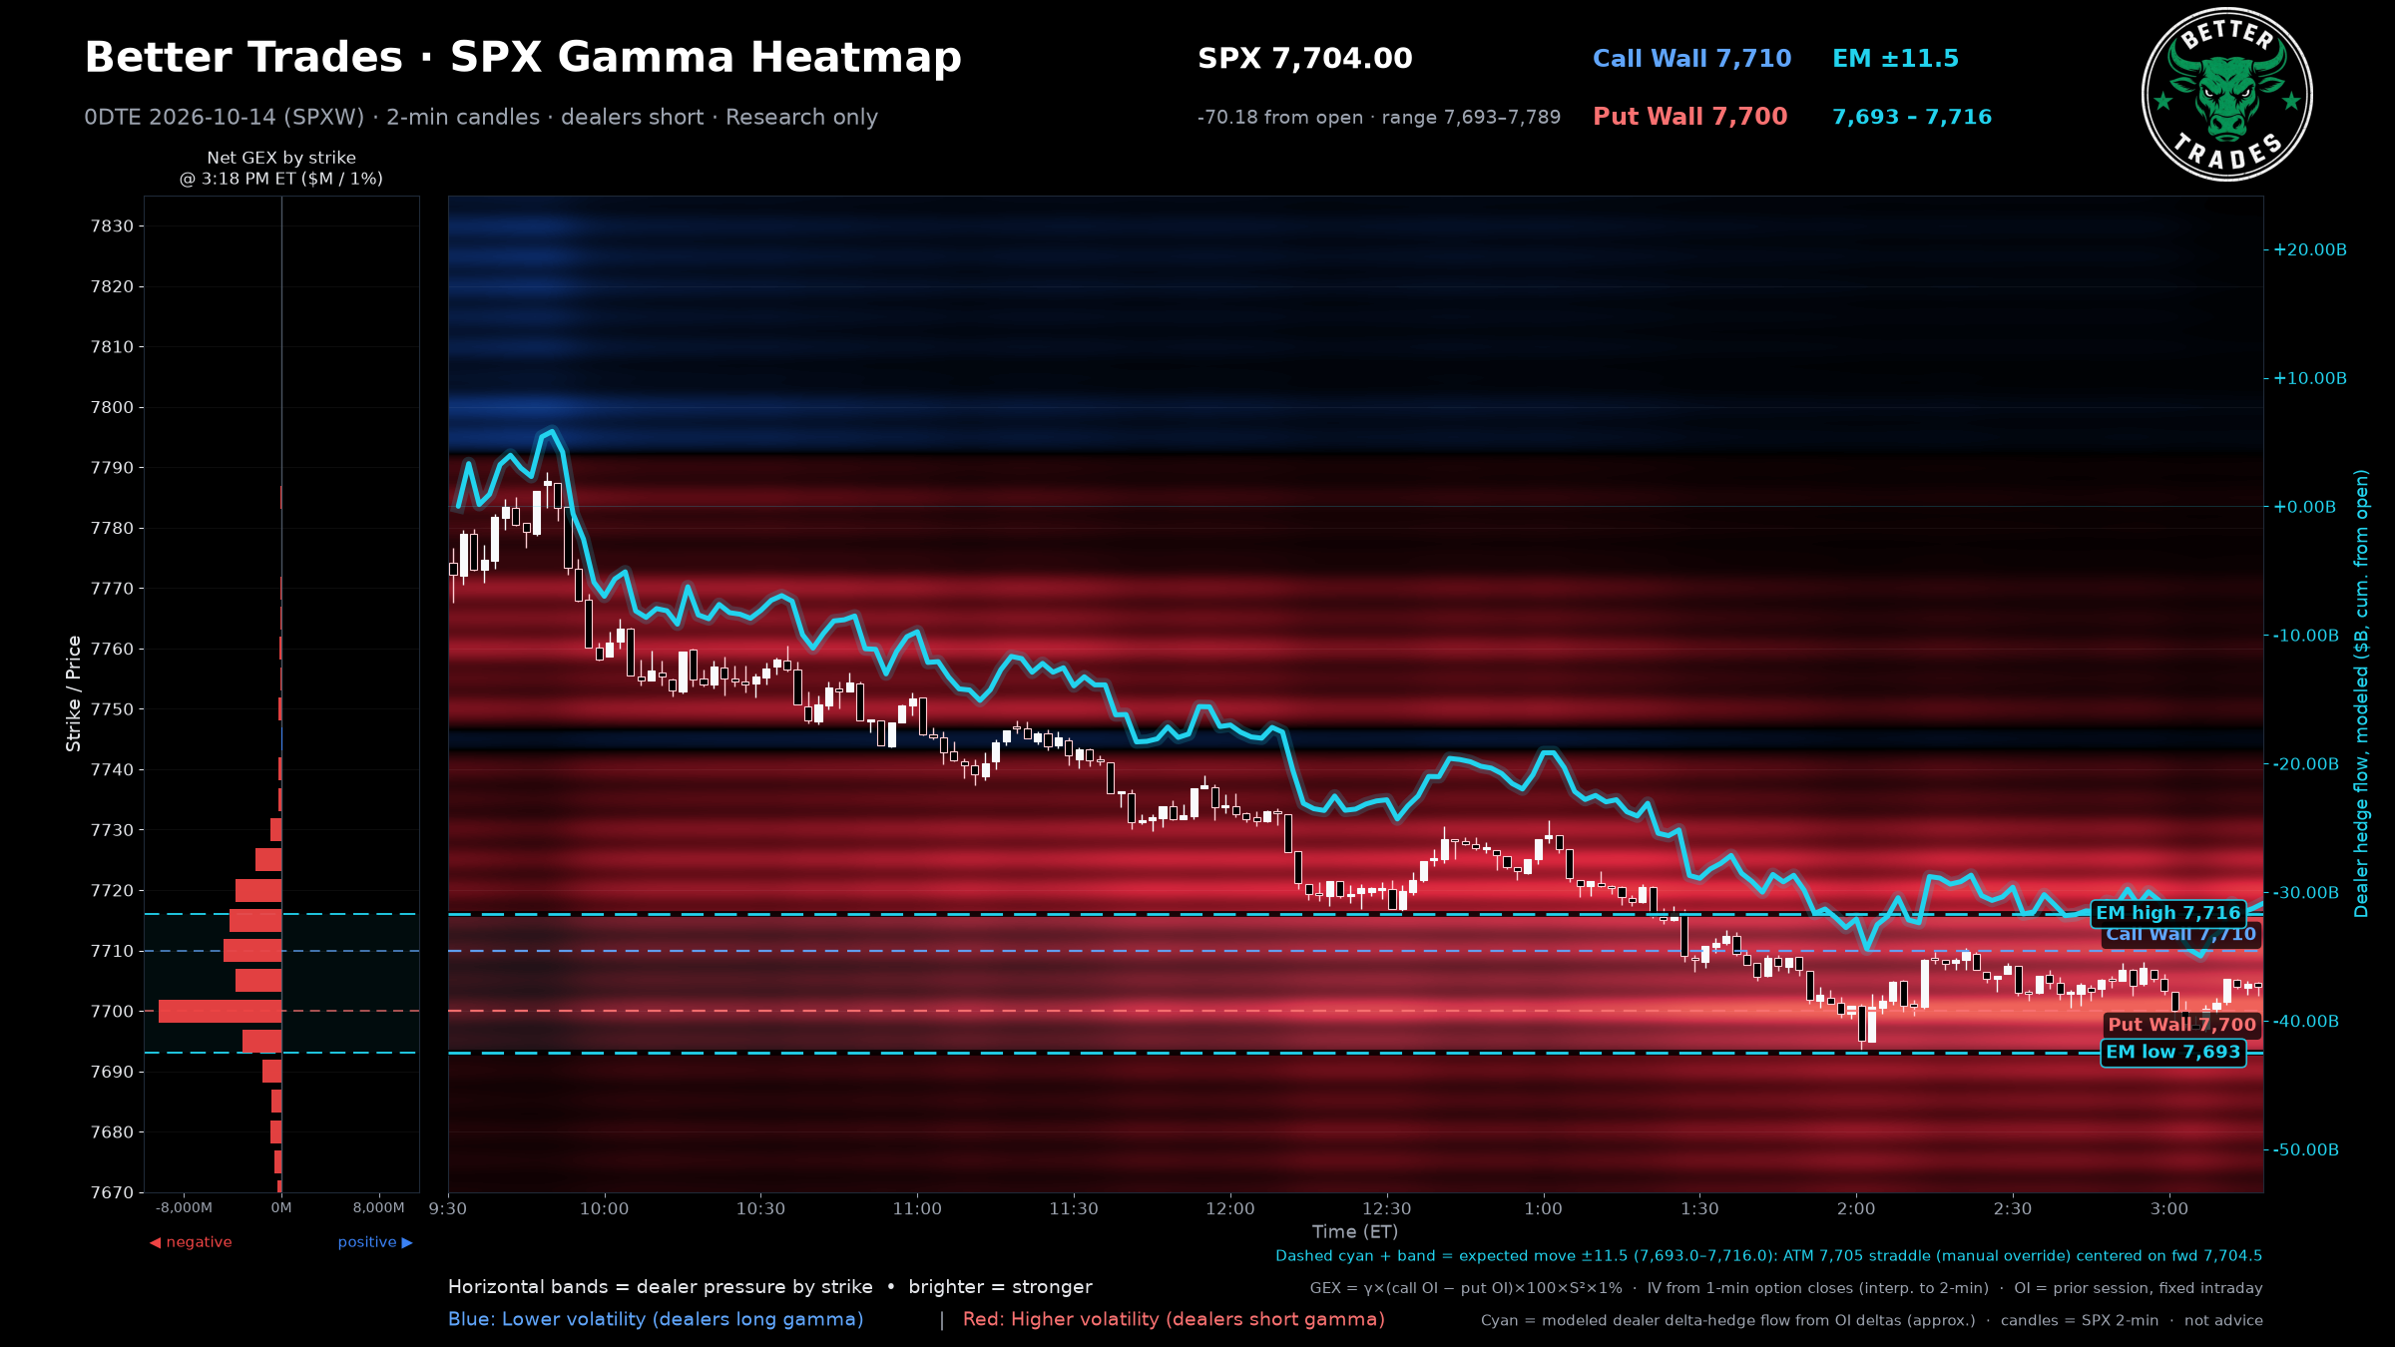The width and height of the screenshot is (2395, 1347).
Task: Click the Strike / Price axis title
Action: [x=73, y=693]
